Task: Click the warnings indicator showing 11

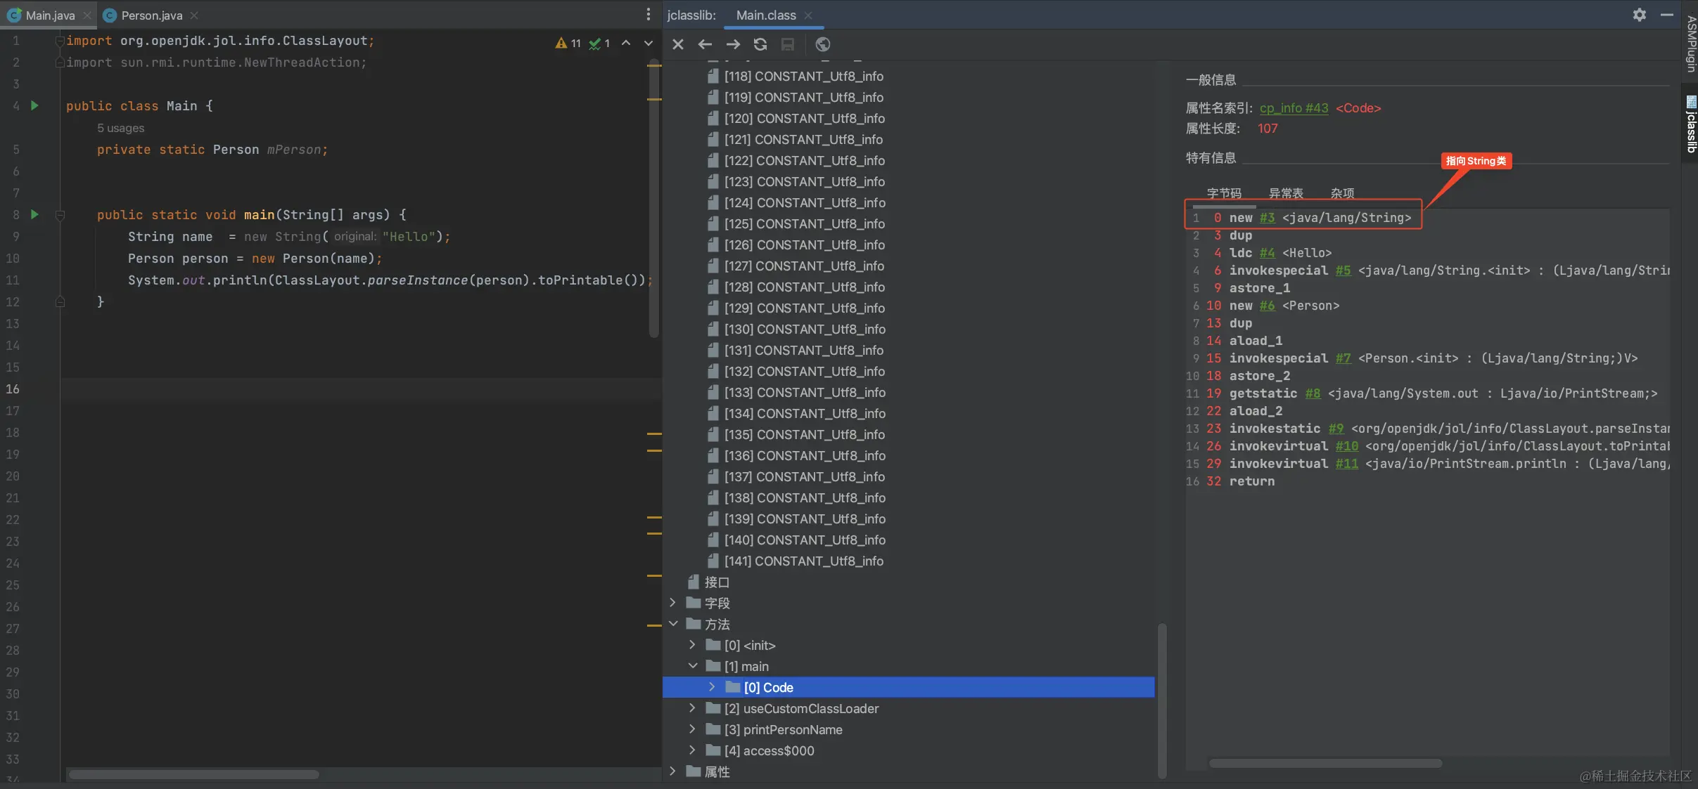Action: 568,44
